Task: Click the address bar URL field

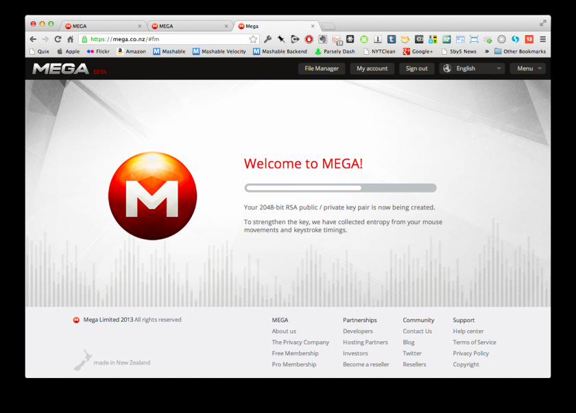Action: 168,39
